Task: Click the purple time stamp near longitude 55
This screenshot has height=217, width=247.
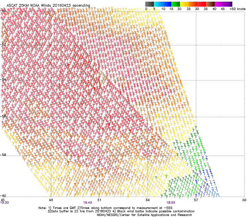Action: [x=171, y=203]
